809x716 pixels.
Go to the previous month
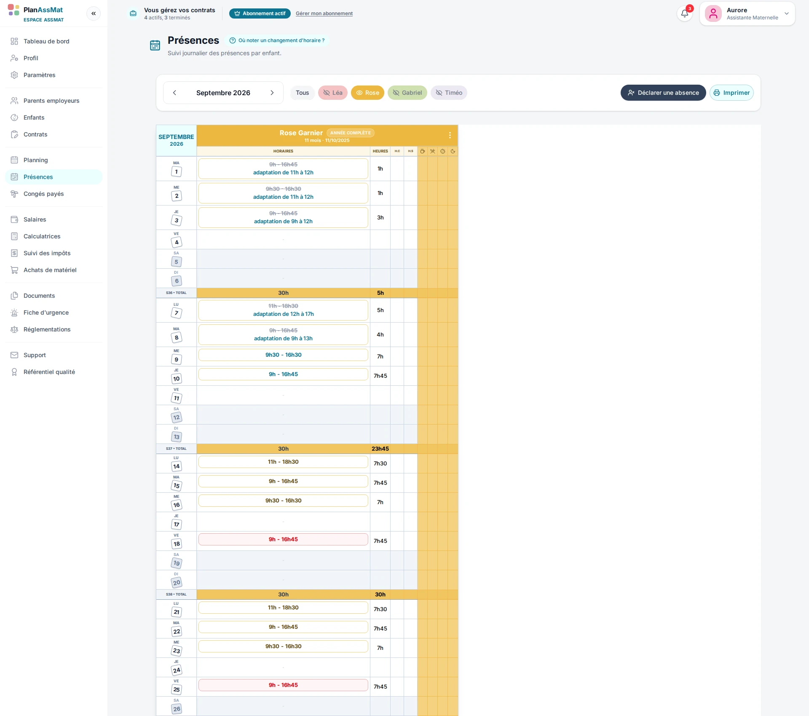click(174, 93)
